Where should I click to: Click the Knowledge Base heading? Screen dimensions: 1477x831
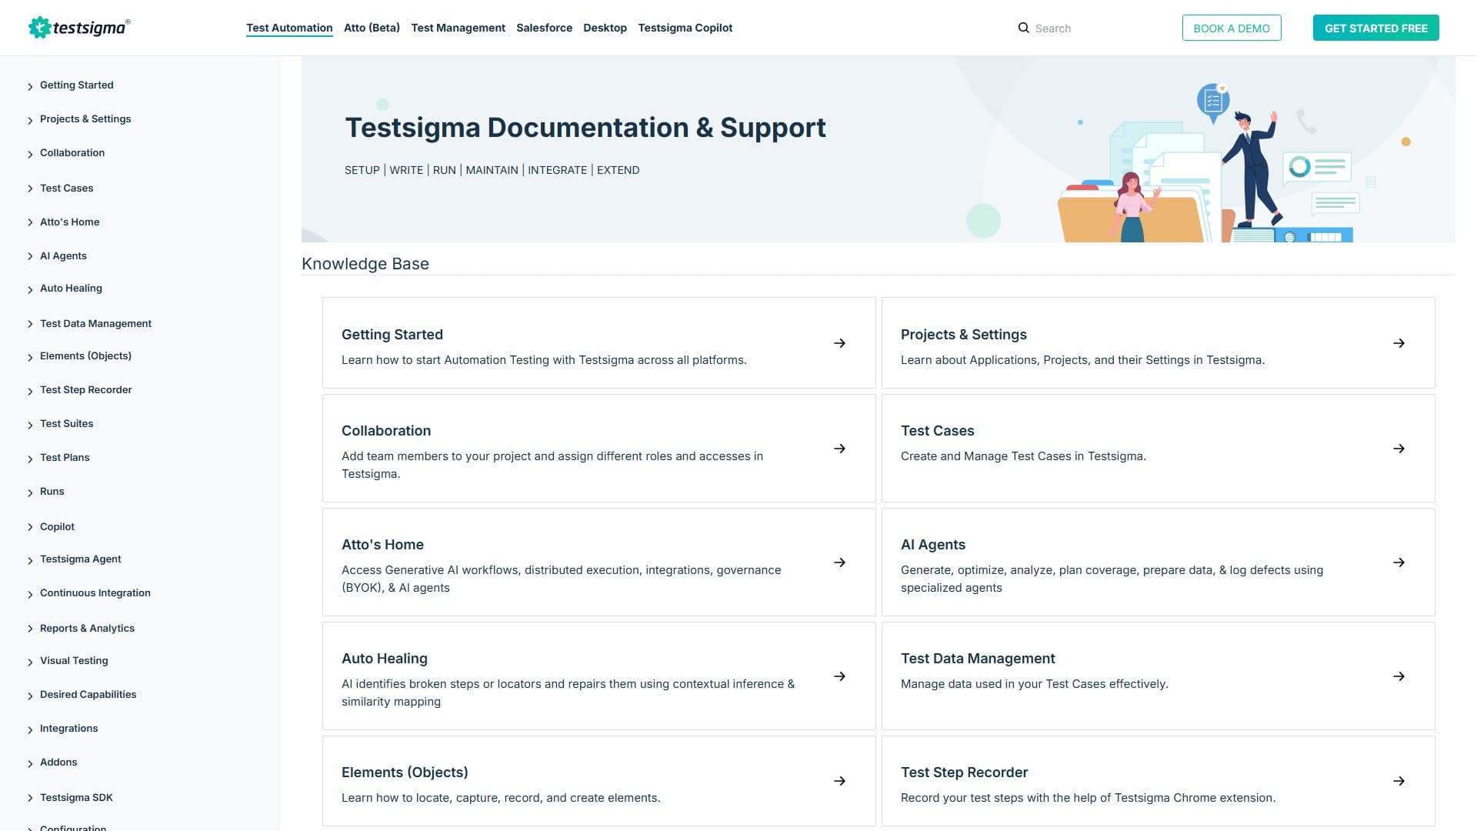(x=365, y=264)
